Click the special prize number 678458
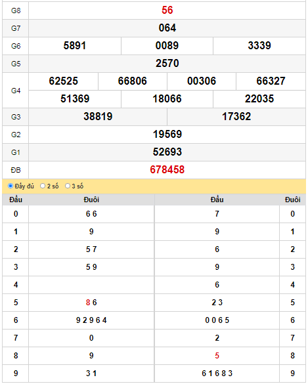 (167, 170)
